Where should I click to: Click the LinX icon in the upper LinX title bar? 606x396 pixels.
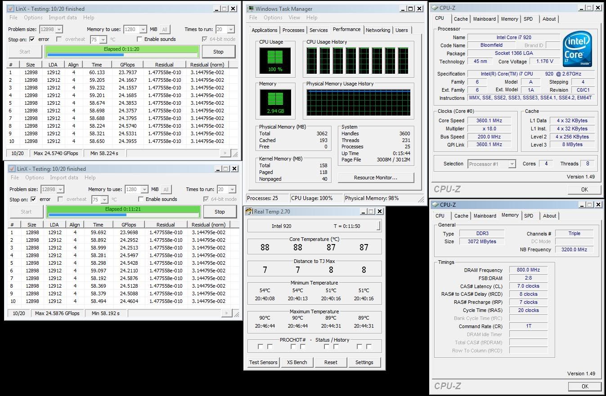click(11, 9)
